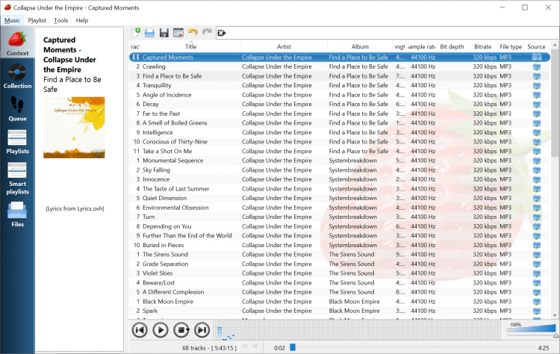The image size is (560, 354).
Task: Click the source icon for Innocence row
Action: pyautogui.click(x=536, y=180)
